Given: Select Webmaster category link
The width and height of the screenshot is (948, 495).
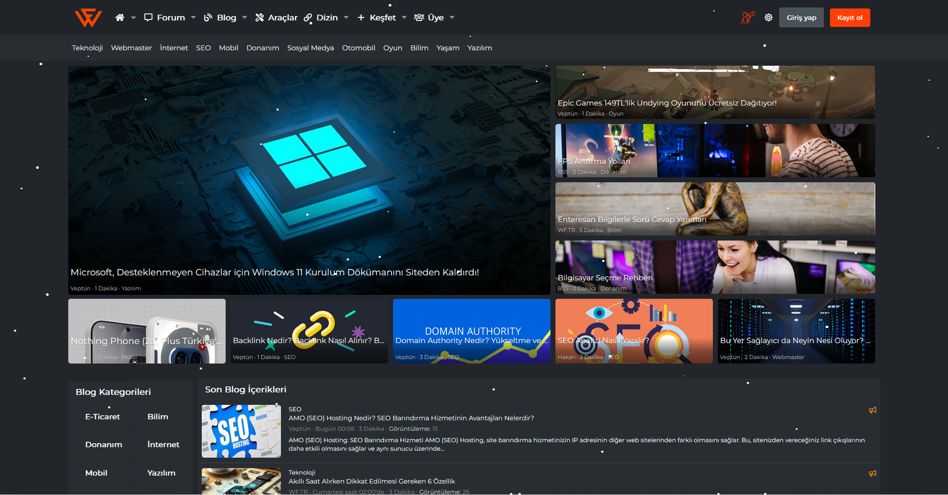Looking at the screenshot, I should tap(132, 48).
